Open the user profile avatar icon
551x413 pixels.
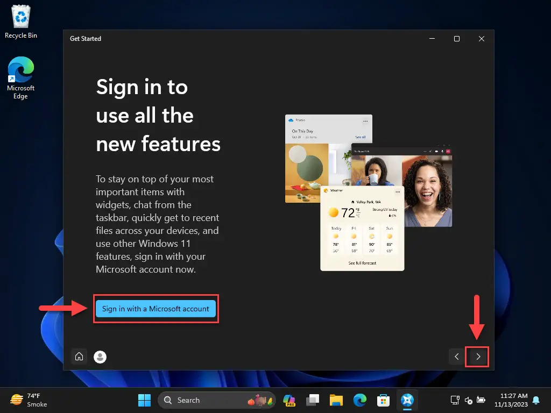pyautogui.click(x=100, y=357)
